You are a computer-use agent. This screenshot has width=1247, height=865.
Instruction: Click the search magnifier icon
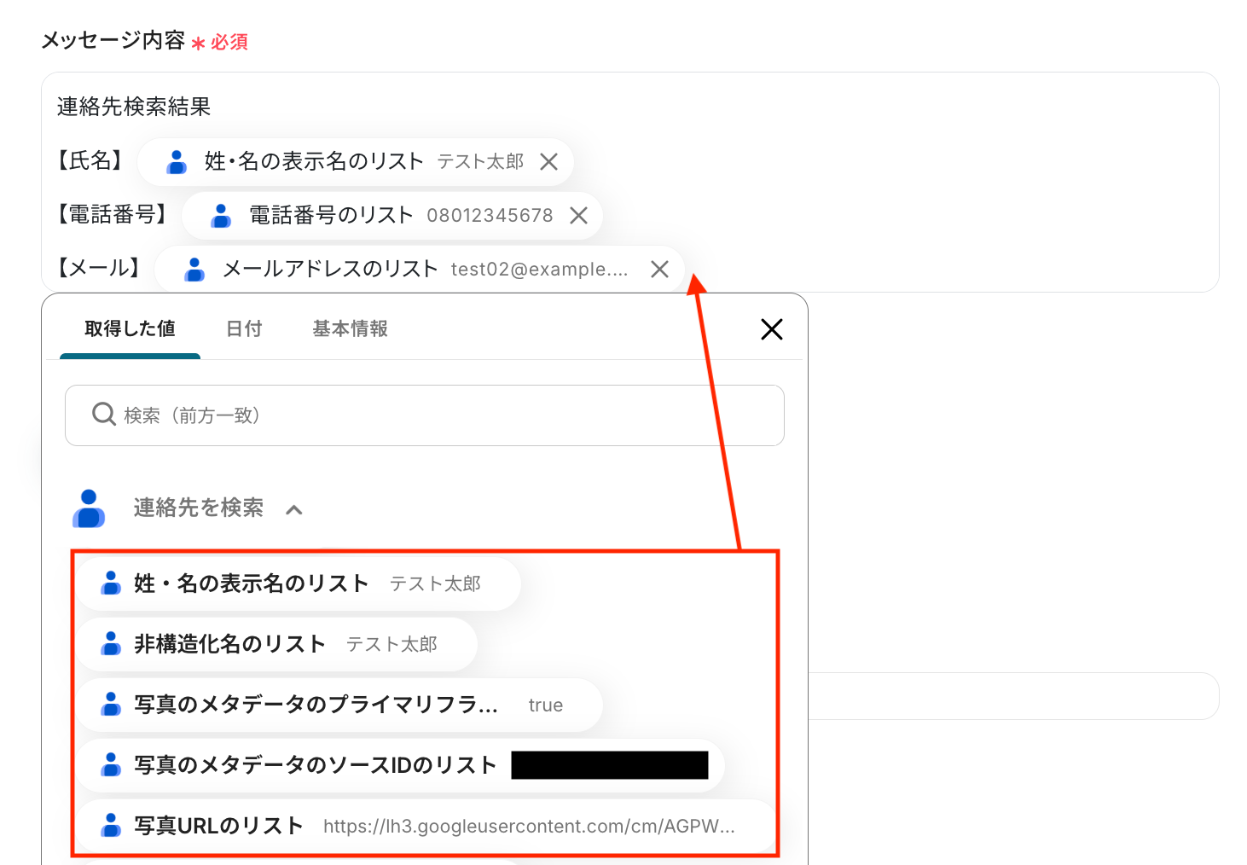(104, 415)
